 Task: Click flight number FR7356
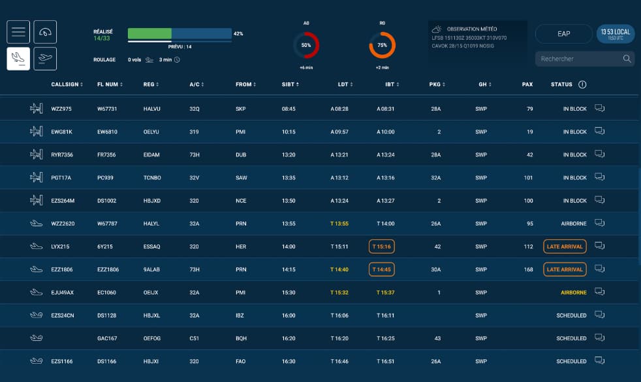(x=106, y=154)
